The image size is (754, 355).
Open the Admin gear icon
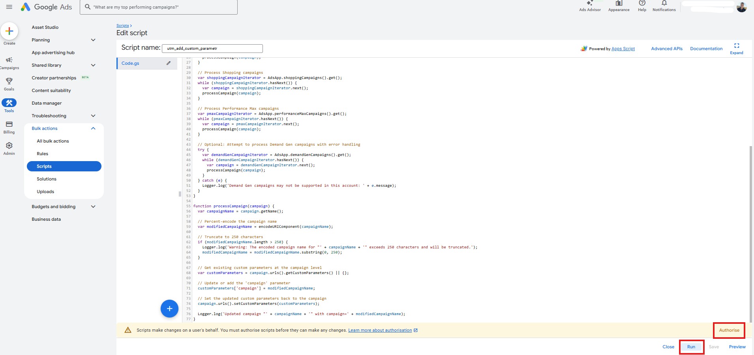9,146
